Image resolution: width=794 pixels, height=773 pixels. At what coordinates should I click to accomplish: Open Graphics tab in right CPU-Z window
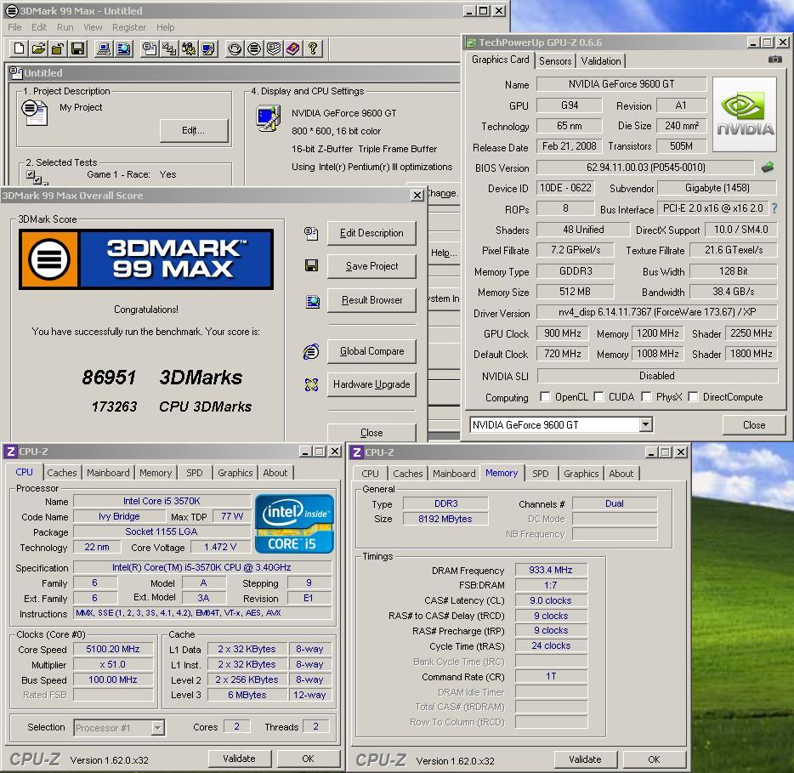[581, 474]
